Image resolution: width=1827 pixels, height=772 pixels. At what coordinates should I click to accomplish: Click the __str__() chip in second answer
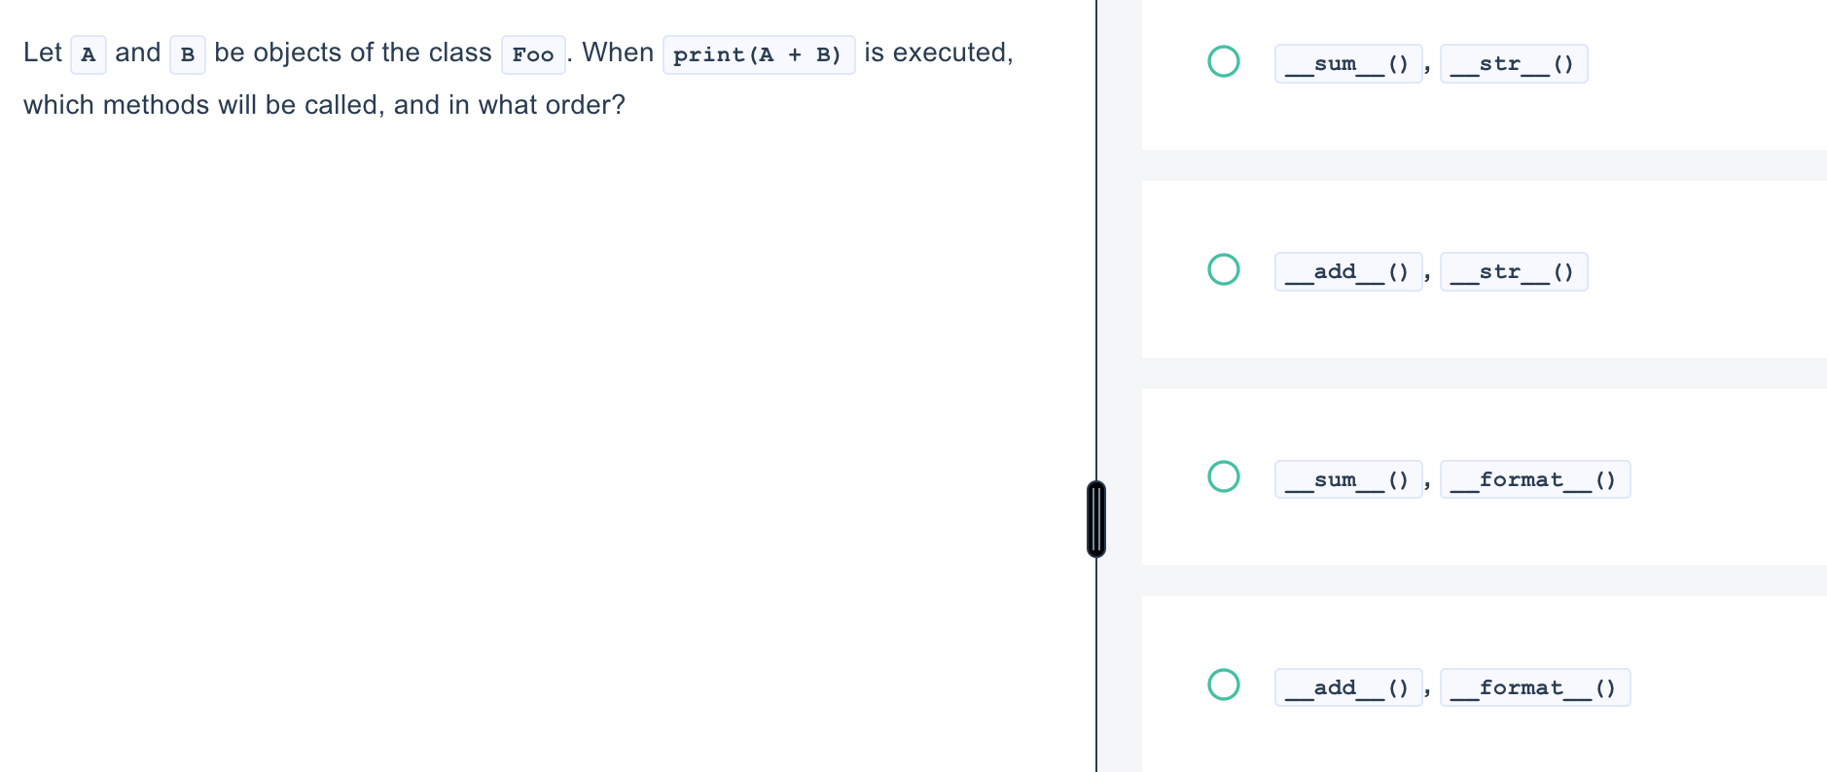(1514, 272)
